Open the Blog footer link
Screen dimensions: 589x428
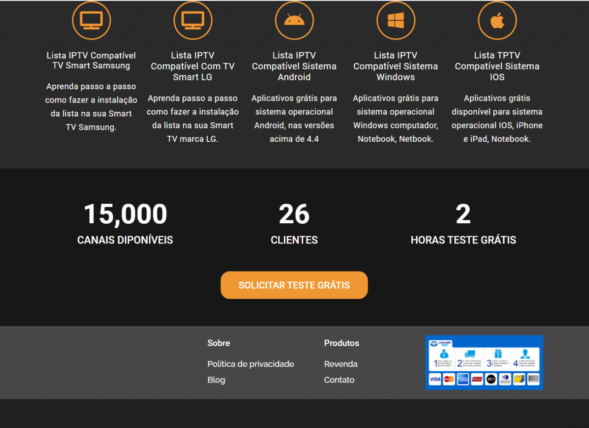[216, 380]
